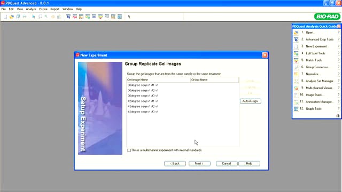Select gel image 42degree seqex1 #3 v1
342x192 pixels.
point(143,111)
